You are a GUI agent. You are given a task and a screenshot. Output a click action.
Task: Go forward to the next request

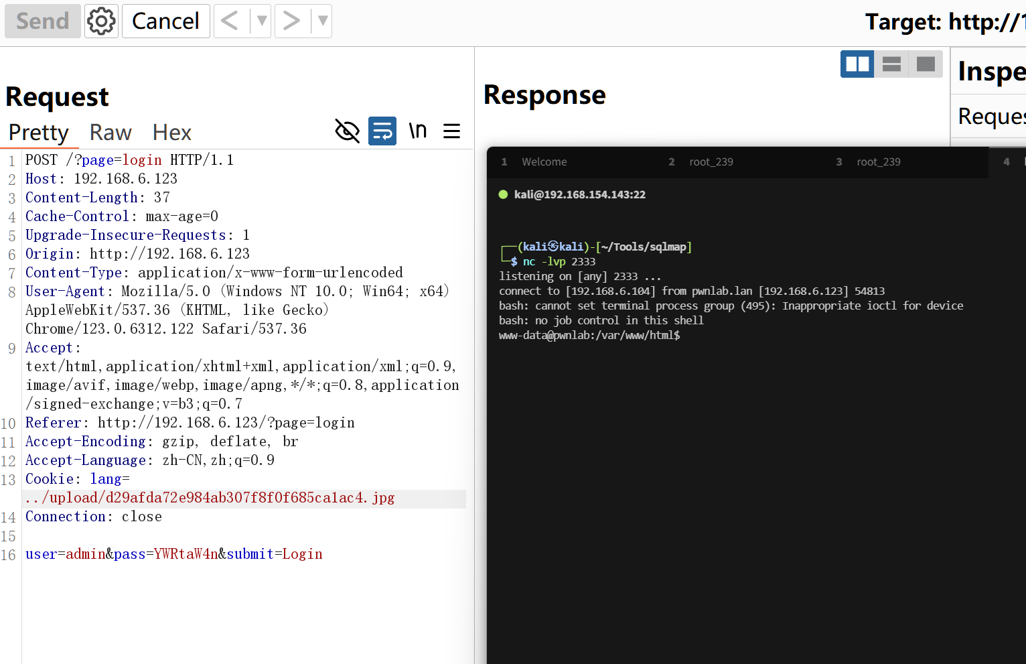(291, 21)
